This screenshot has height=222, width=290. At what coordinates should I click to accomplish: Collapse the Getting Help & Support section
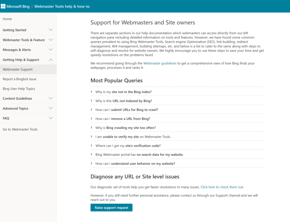pos(51,60)
